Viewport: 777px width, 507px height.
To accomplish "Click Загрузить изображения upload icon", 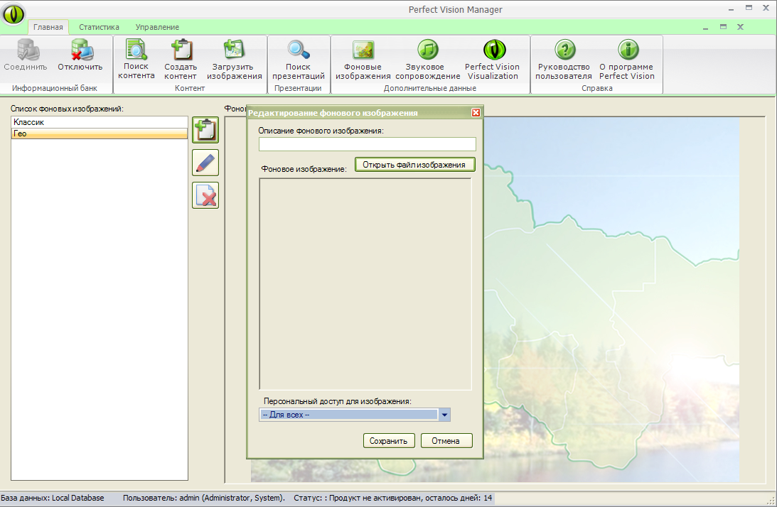I will (234, 50).
